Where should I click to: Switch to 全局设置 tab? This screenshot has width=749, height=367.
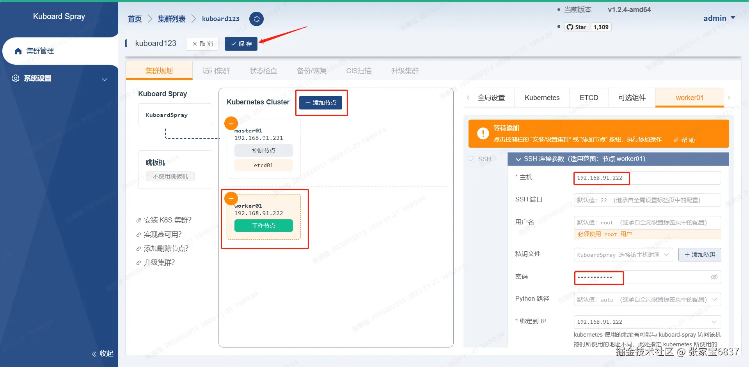click(x=491, y=98)
